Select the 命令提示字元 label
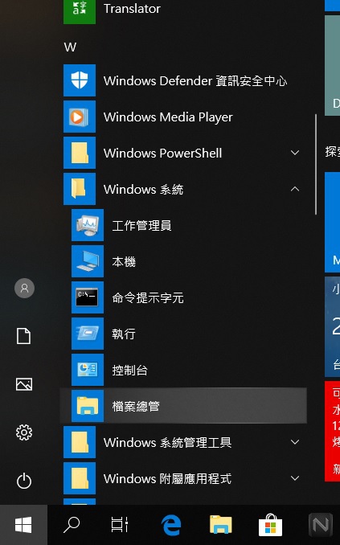 (x=148, y=297)
